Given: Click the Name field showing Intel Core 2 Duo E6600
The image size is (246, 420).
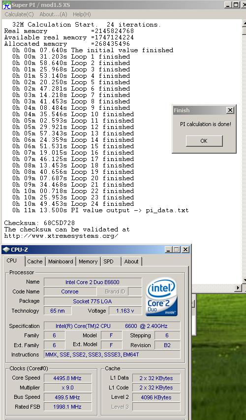Looking at the screenshot, I should 92,282.
